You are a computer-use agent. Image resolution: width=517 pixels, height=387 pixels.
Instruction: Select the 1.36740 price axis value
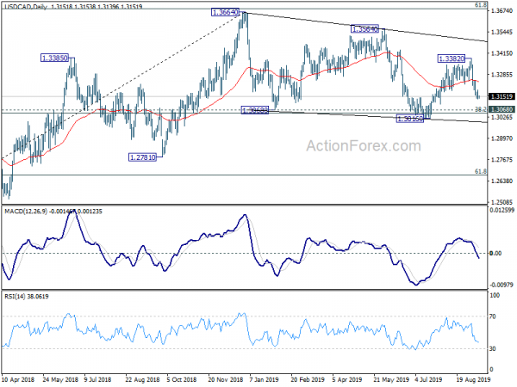[500, 11]
